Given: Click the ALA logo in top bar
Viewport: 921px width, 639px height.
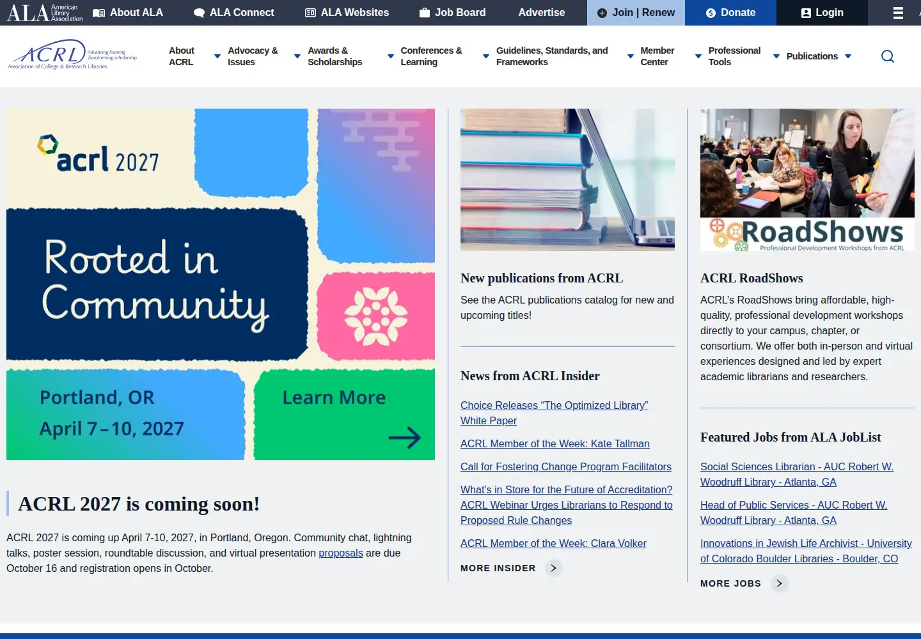Looking at the screenshot, I should tap(45, 13).
